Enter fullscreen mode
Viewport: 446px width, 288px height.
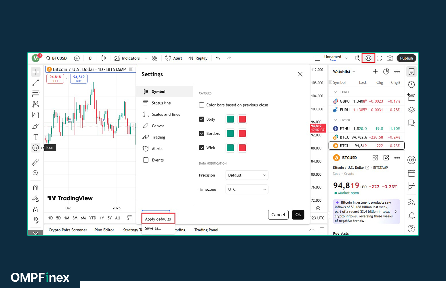[x=379, y=58]
